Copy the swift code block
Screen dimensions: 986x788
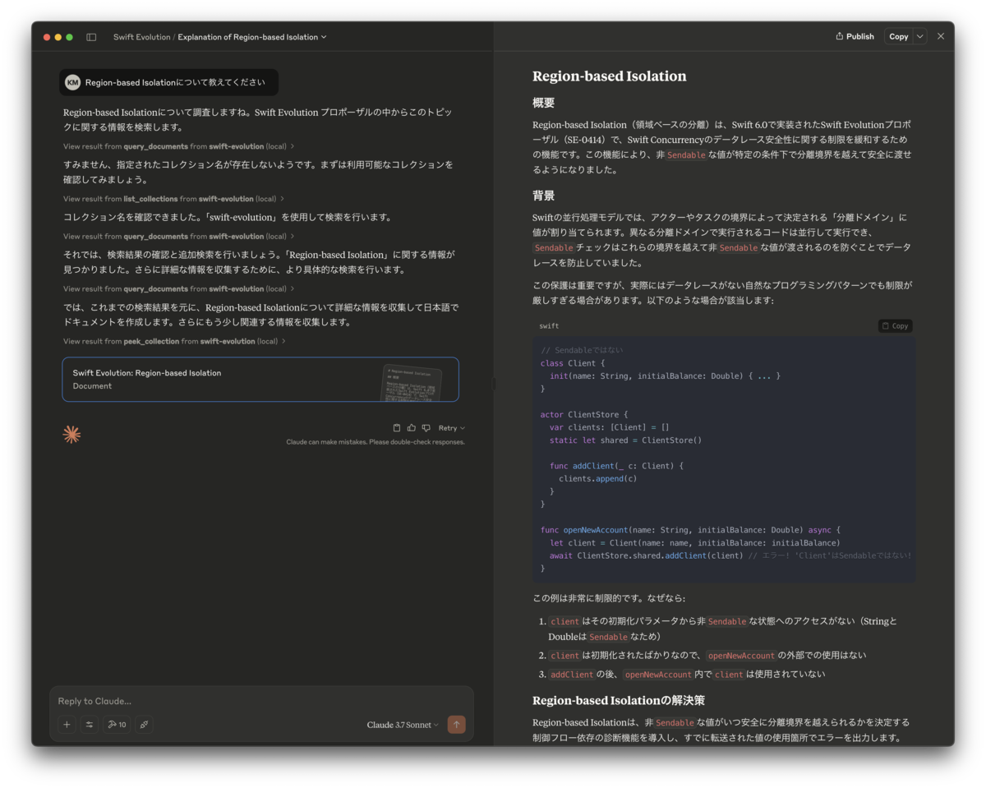[x=896, y=326]
